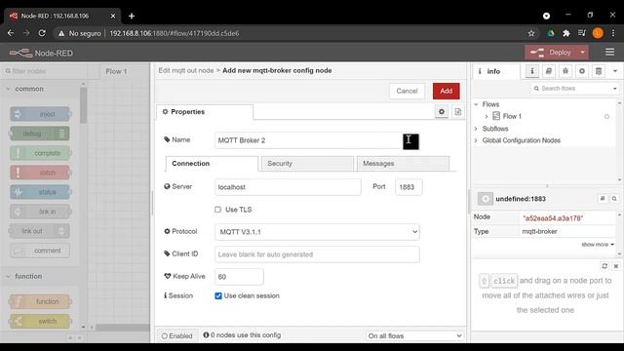This screenshot has height=351, width=624.
Task: Click the Add button
Action: [447, 91]
